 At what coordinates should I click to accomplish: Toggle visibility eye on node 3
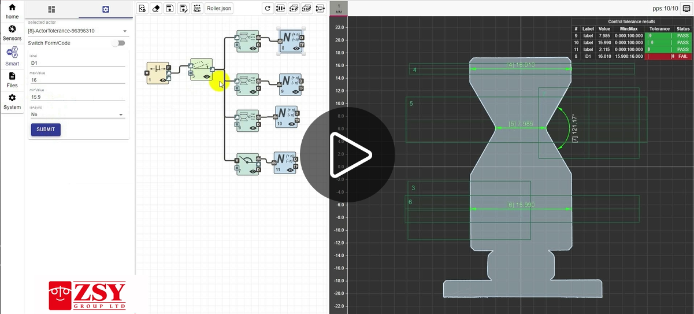pyautogui.click(x=206, y=76)
